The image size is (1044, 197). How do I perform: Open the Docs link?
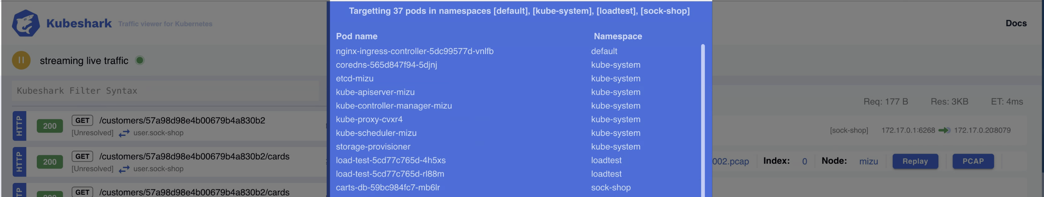click(1016, 23)
